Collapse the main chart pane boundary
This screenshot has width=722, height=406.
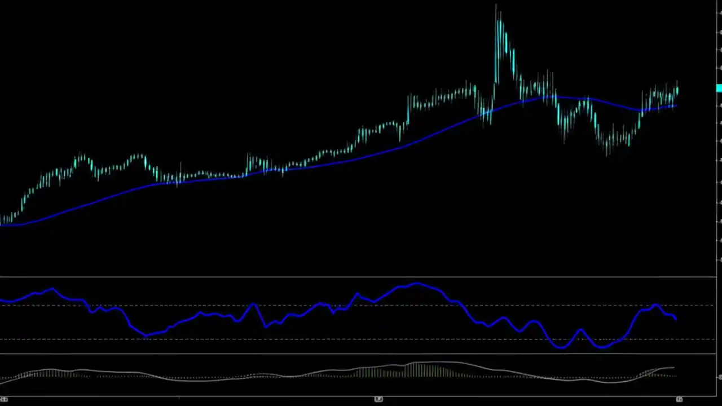tap(361, 276)
